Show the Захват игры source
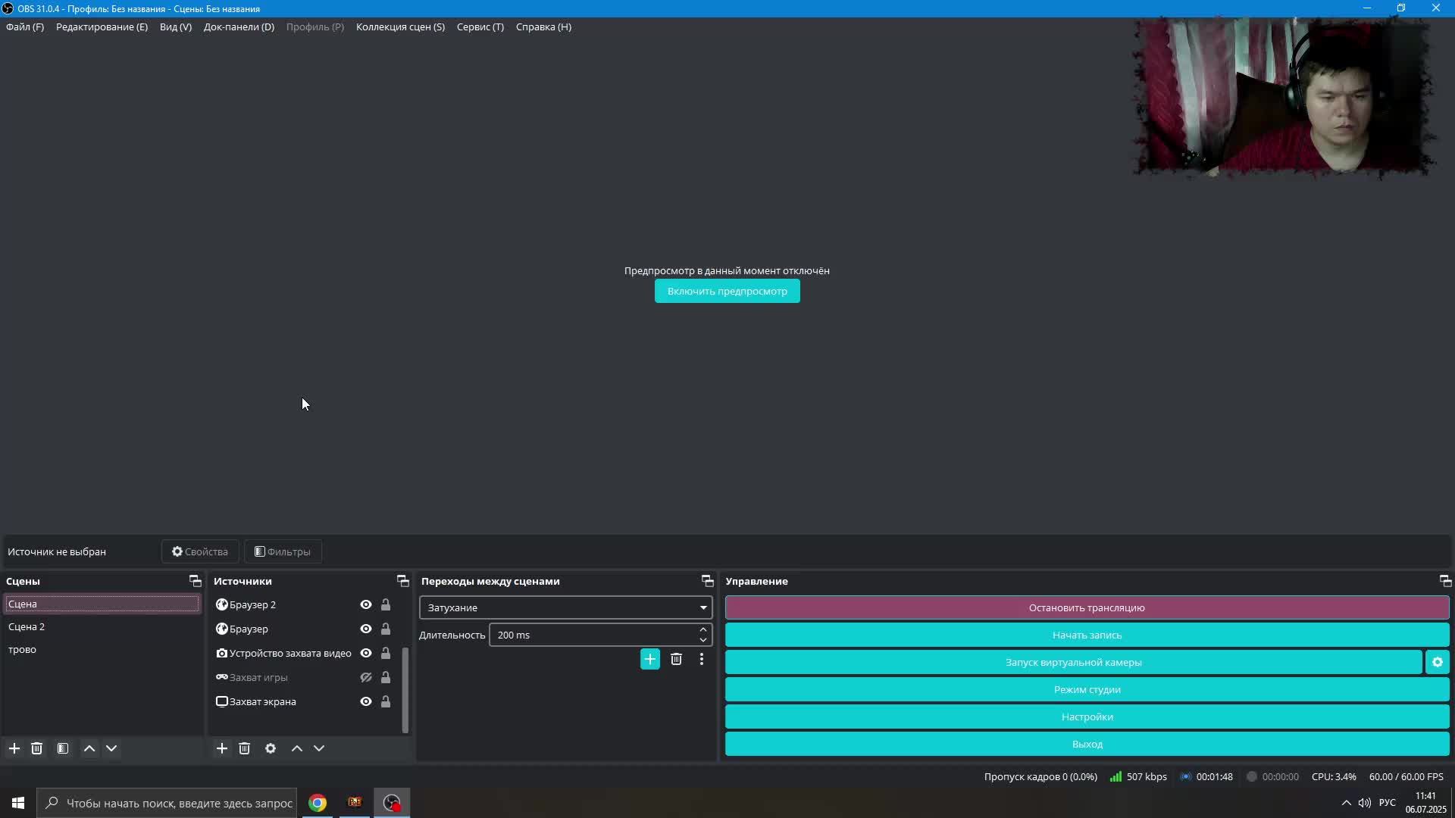The image size is (1455, 818). click(x=366, y=677)
